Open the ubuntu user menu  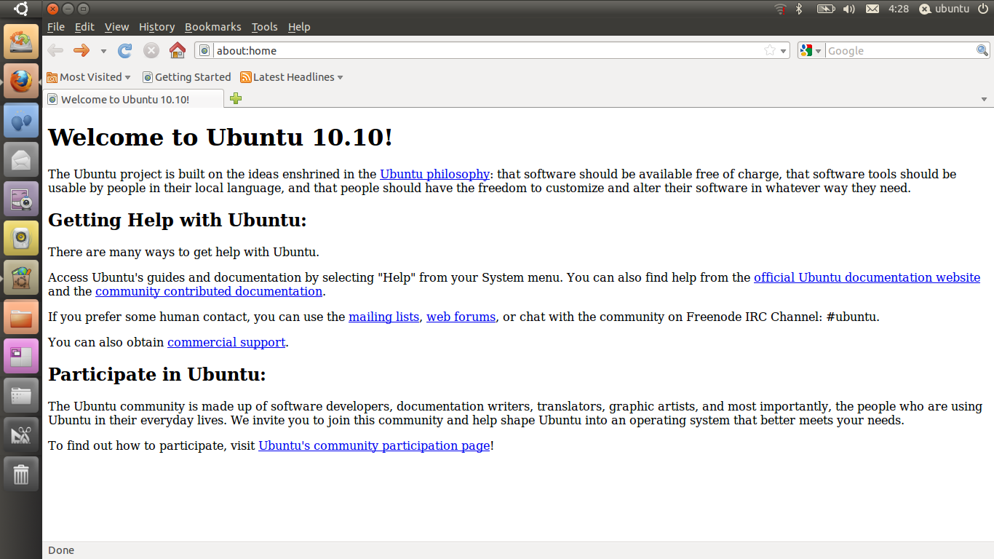(x=944, y=9)
